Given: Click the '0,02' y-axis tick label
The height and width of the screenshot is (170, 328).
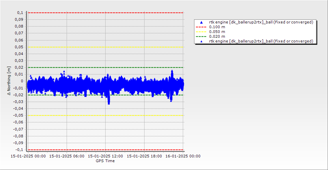Looking at the screenshot, I should (19, 68).
